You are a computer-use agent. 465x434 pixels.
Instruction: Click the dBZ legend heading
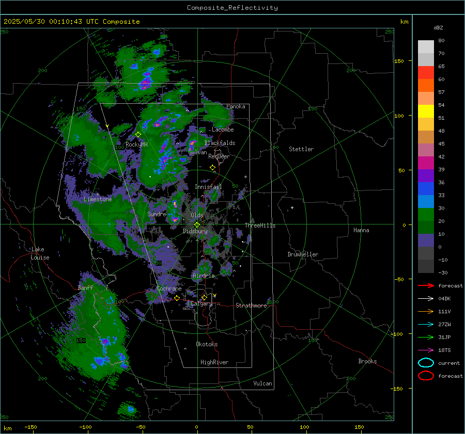pyautogui.click(x=438, y=27)
